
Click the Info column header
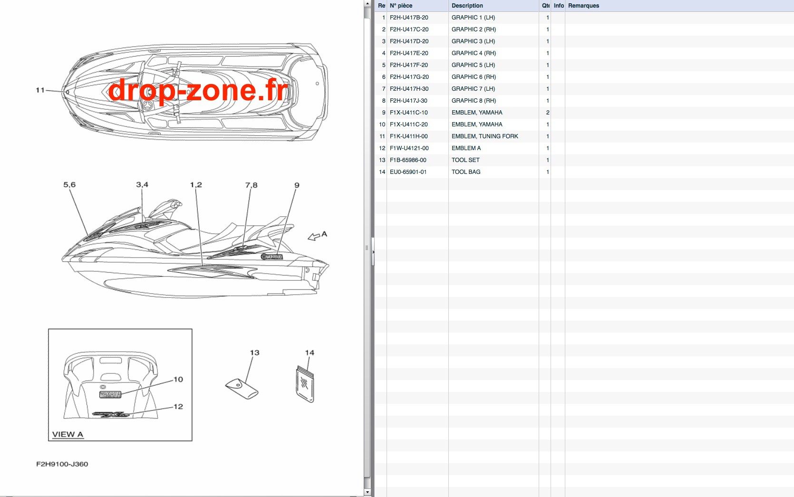click(558, 6)
